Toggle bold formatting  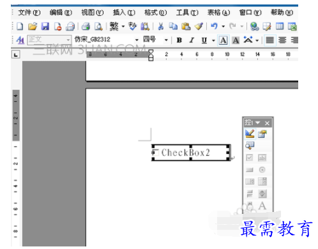coord(179,40)
